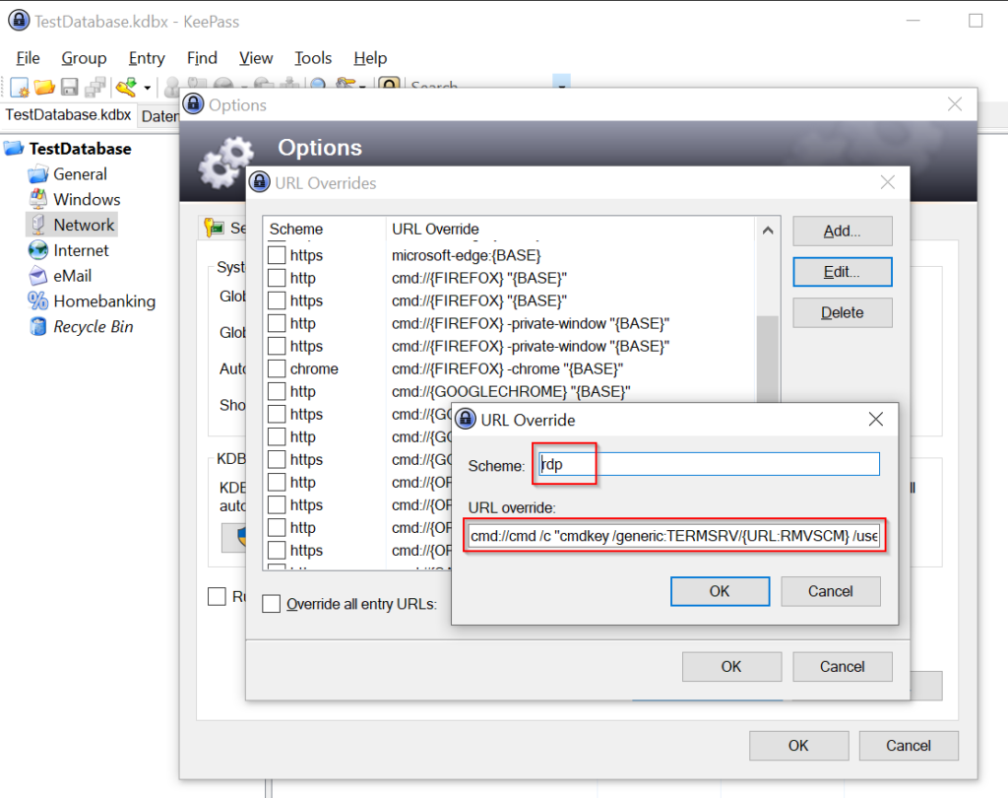Click the Edit... button

pos(843,272)
